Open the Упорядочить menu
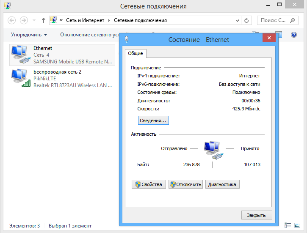Image resolution: width=307 pixels, height=233 pixels. (29, 35)
